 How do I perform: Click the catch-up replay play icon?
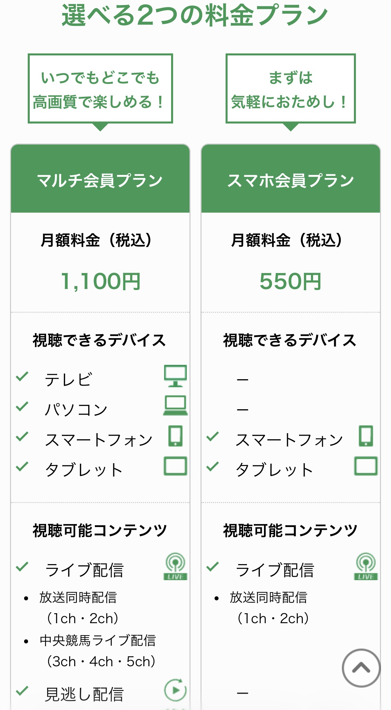click(x=175, y=690)
